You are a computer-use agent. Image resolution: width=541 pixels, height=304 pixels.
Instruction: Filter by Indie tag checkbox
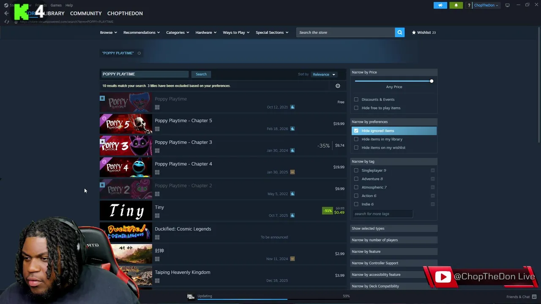pyautogui.click(x=356, y=204)
